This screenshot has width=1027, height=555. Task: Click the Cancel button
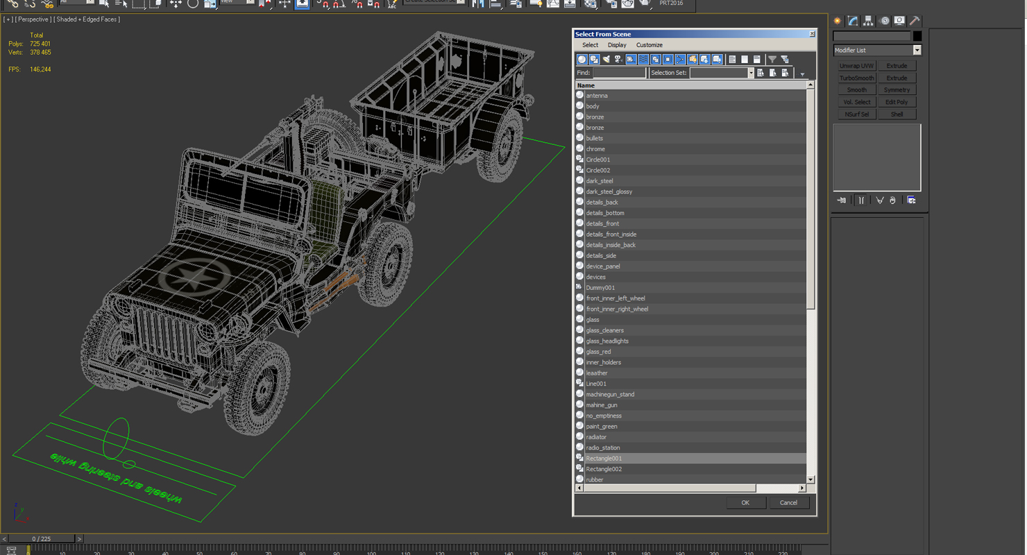788,503
